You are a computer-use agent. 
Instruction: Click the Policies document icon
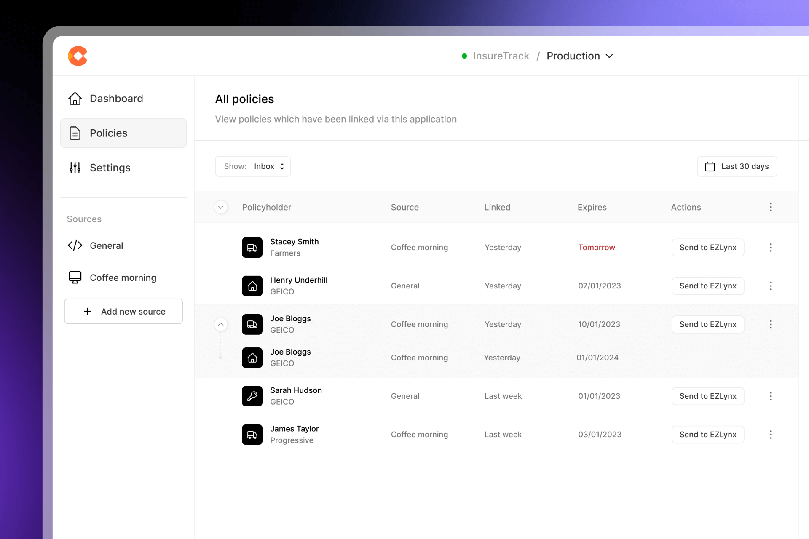tap(75, 133)
